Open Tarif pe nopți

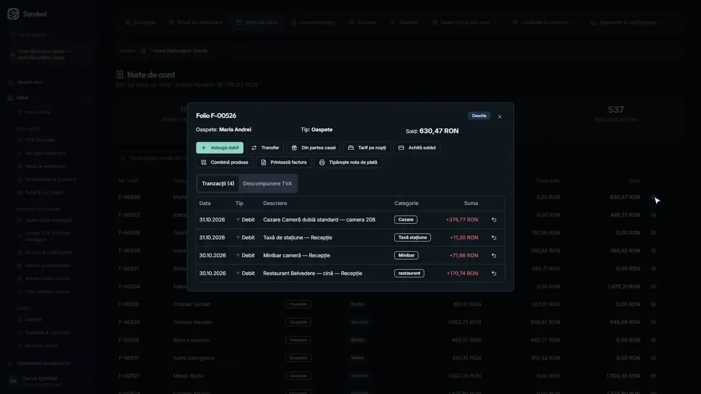(367, 148)
